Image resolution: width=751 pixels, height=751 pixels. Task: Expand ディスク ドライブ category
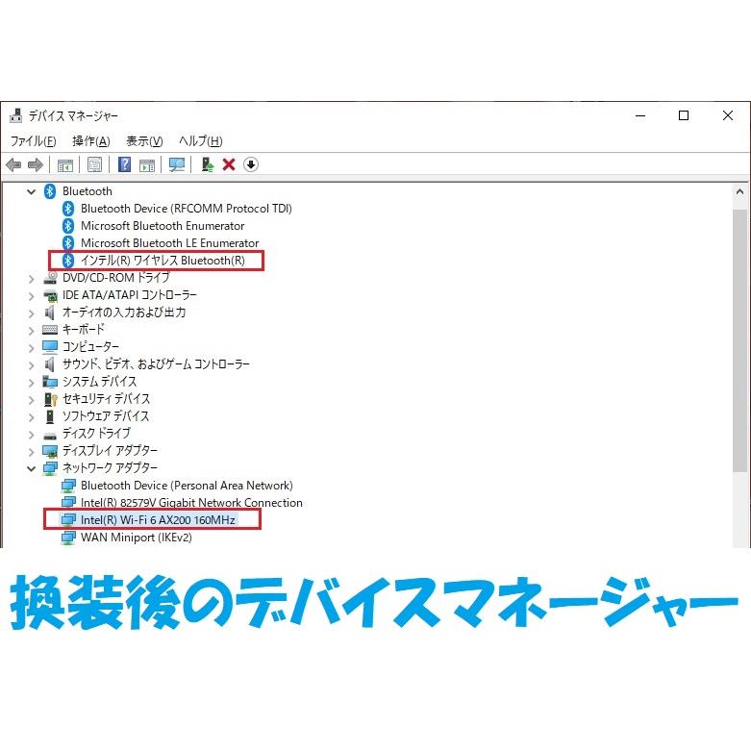pos(32,435)
